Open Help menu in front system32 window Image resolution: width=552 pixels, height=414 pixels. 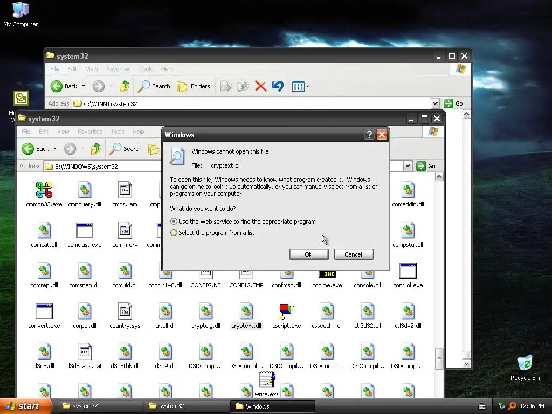139,132
